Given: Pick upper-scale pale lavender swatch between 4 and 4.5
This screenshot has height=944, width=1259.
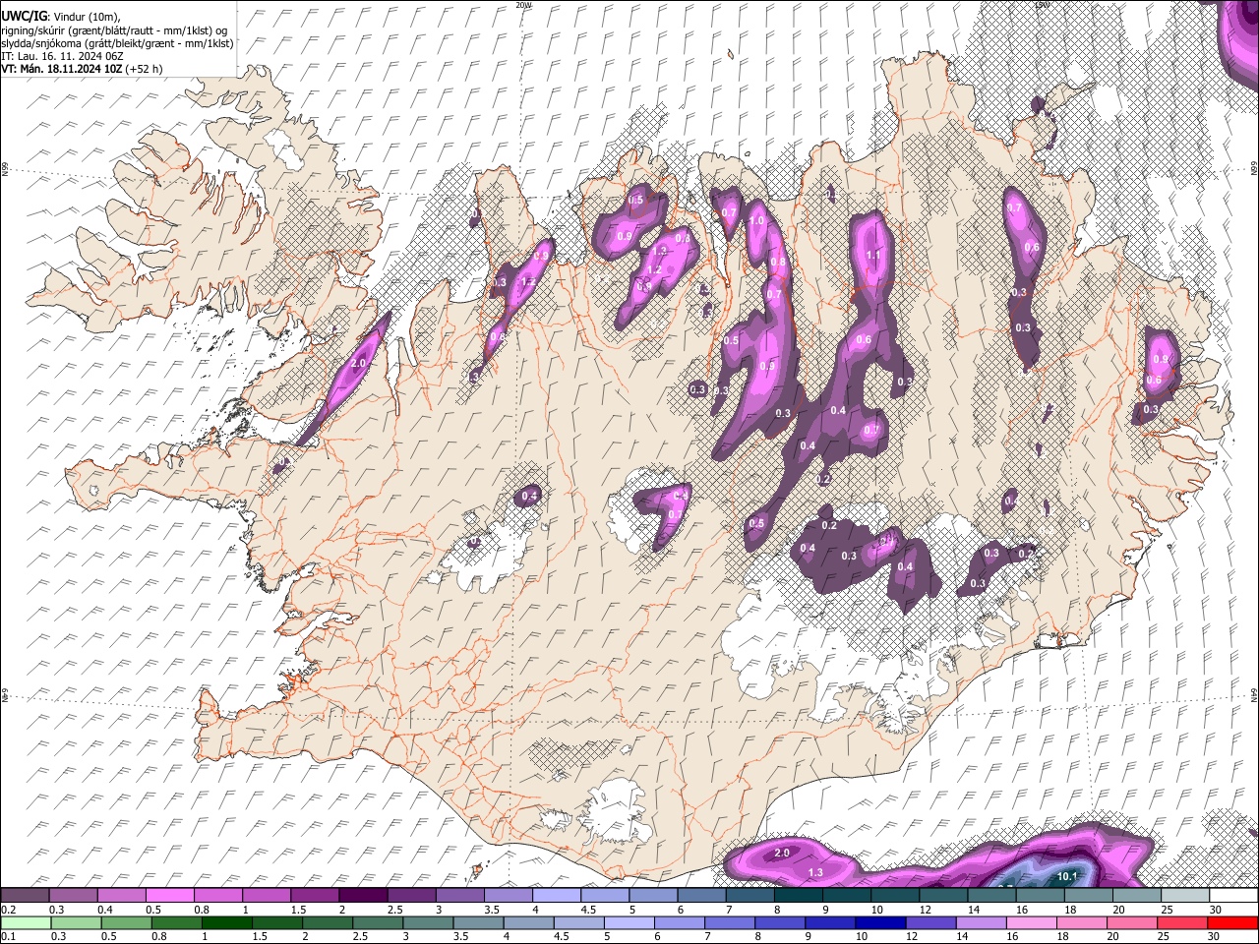Looking at the screenshot, I should 558,895.
